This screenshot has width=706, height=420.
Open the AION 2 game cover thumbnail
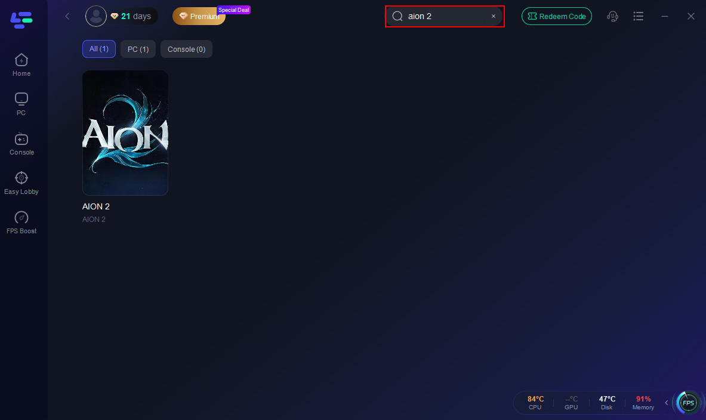point(125,133)
